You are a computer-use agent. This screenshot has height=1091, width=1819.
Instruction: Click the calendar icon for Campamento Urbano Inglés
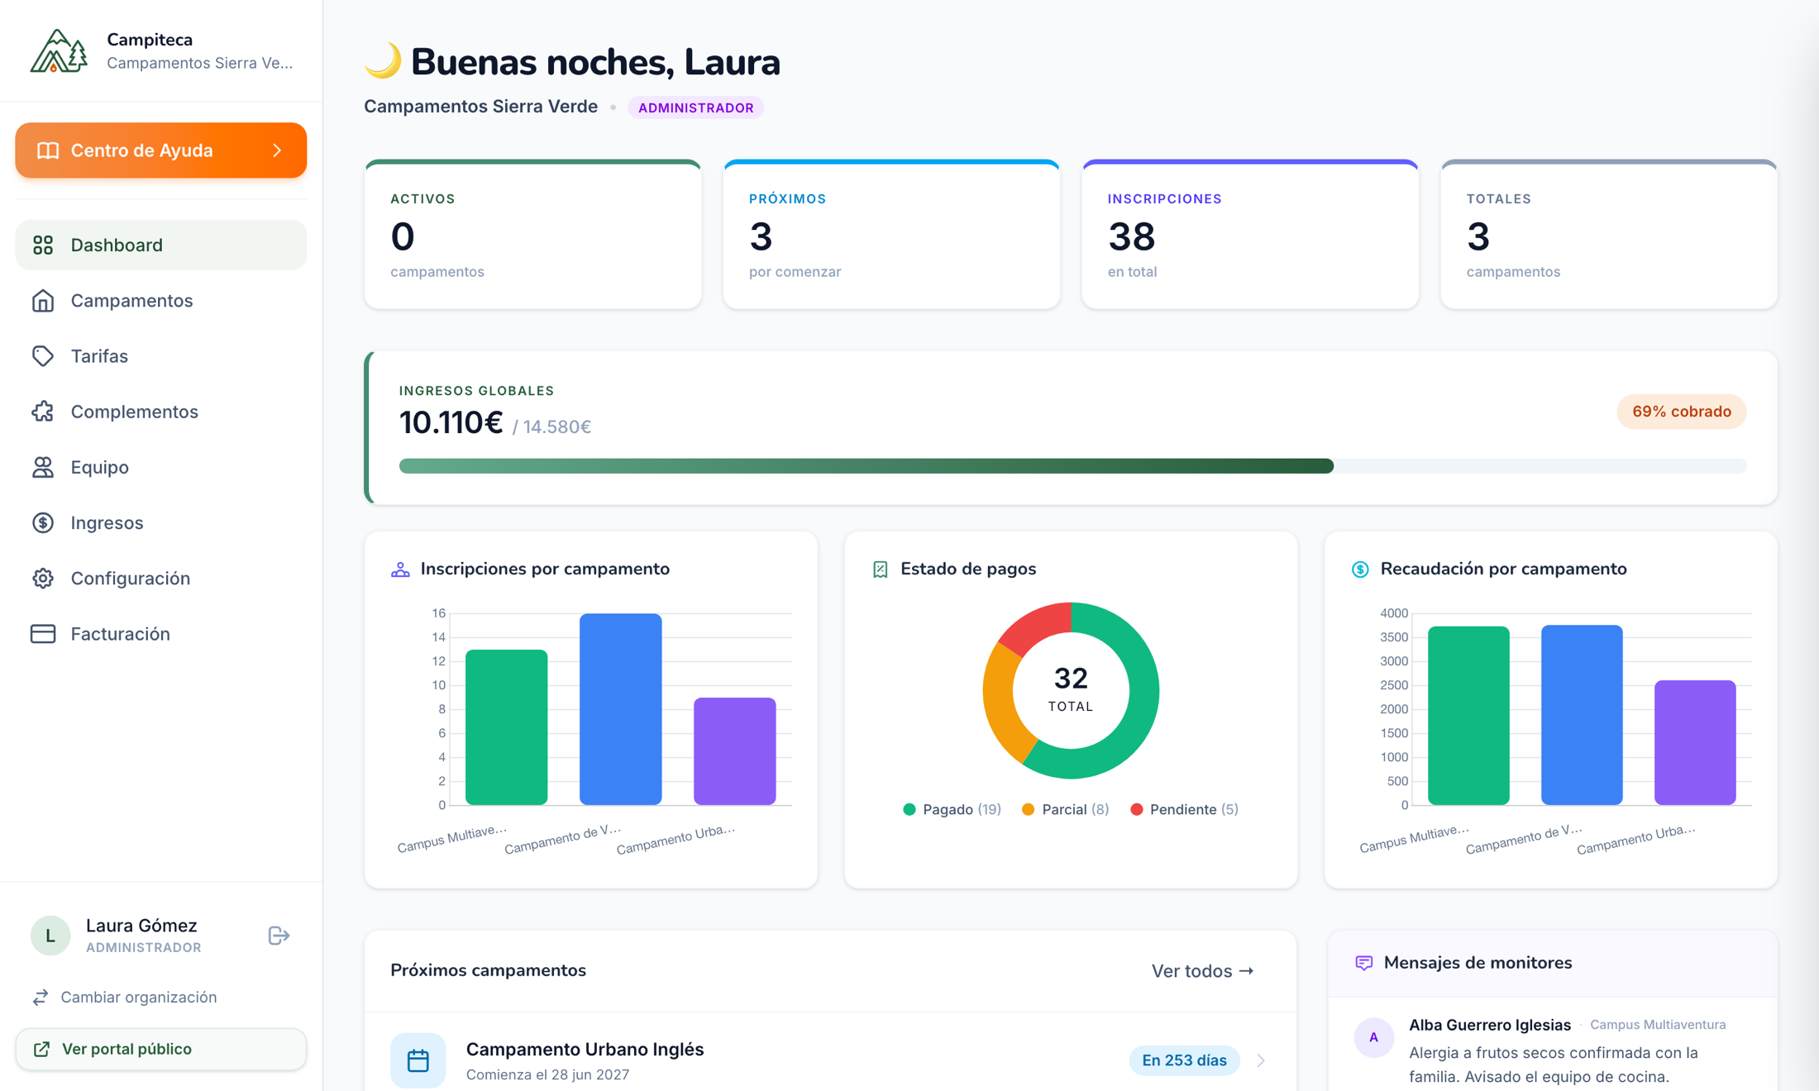[418, 1060]
